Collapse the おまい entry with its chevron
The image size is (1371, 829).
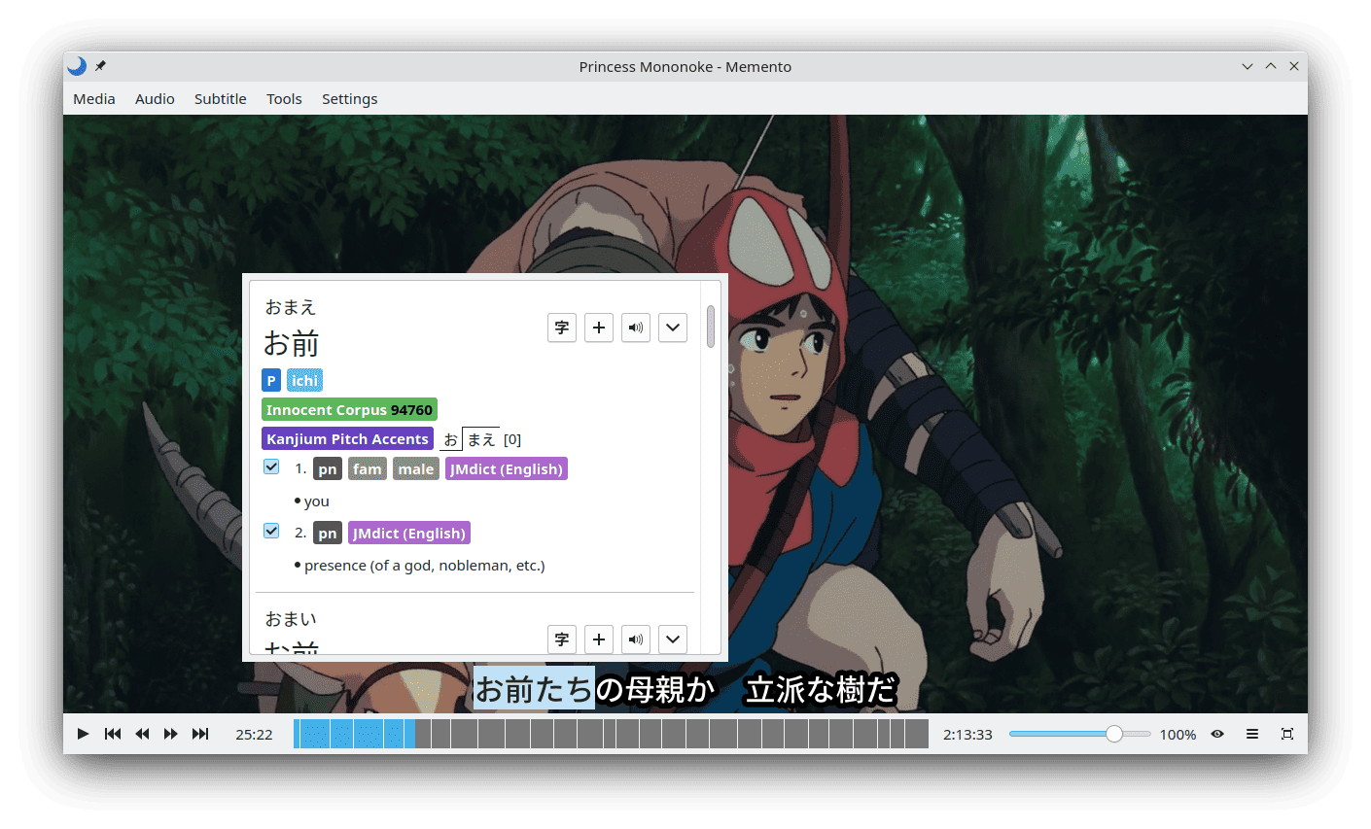672,639
